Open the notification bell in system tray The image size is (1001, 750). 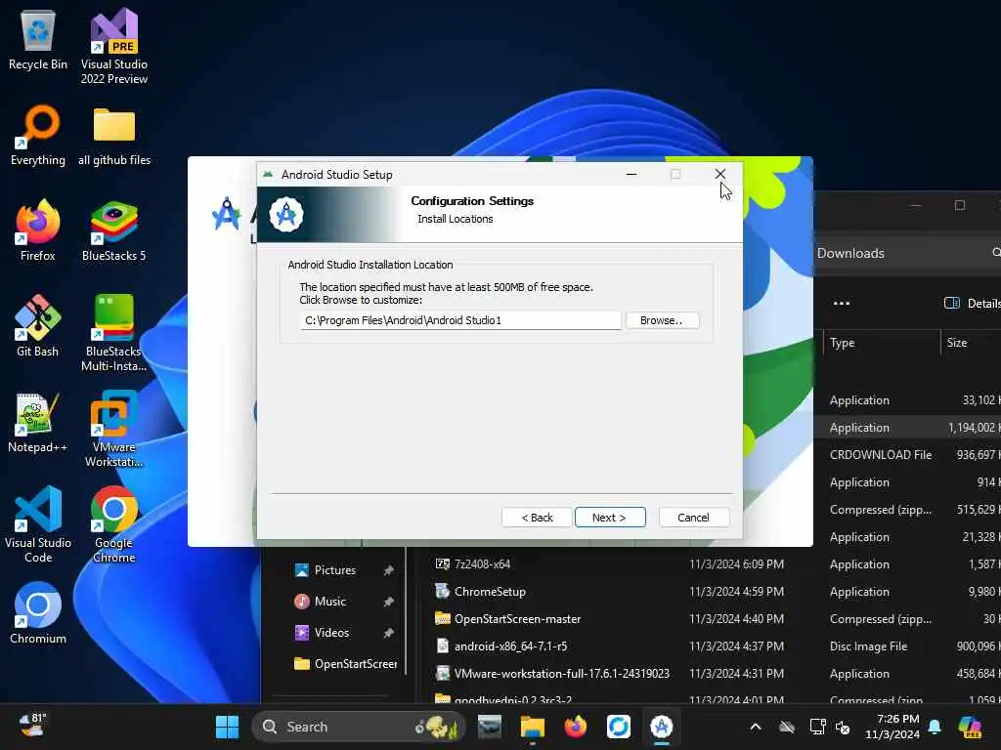tap(935, 727)
